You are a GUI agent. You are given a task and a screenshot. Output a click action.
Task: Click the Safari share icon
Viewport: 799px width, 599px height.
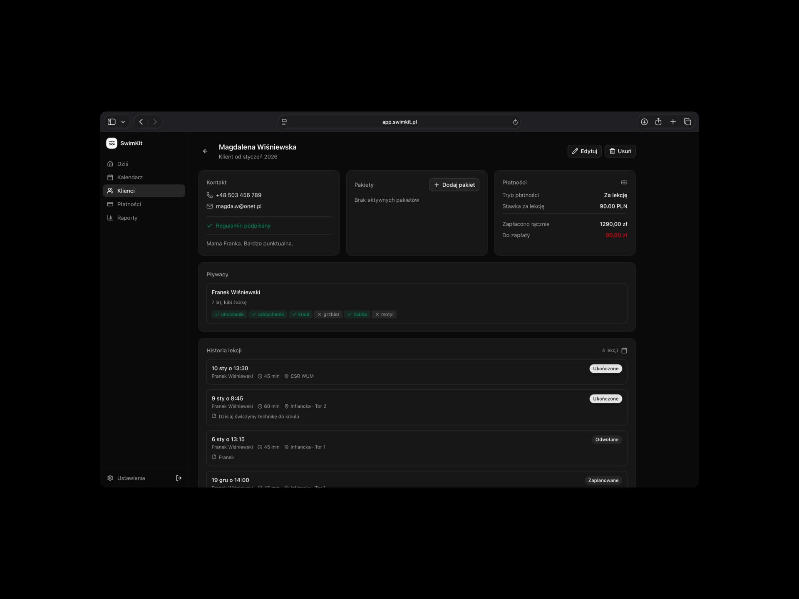click(658, 121)
